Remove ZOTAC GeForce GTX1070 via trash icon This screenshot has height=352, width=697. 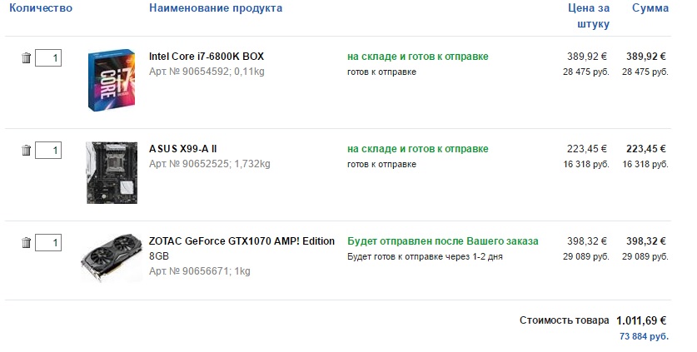(x=27, y=243)
